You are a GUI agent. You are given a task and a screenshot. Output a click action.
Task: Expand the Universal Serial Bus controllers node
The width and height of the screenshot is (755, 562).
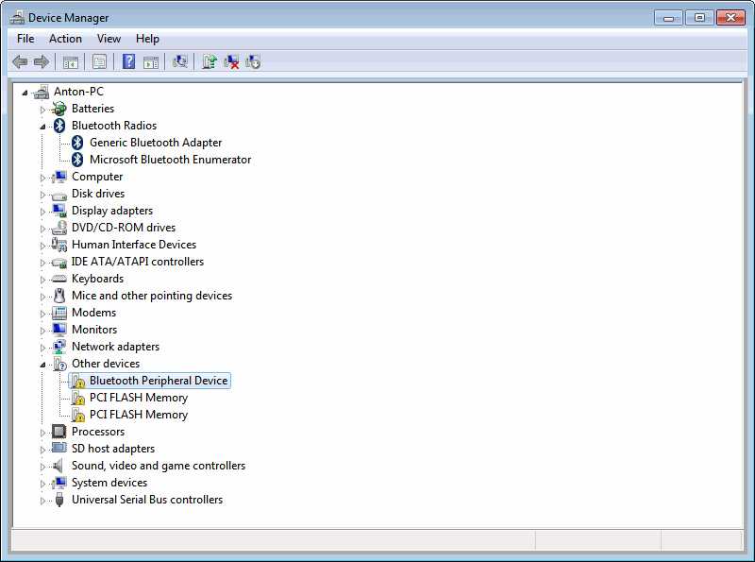point(42,501)
